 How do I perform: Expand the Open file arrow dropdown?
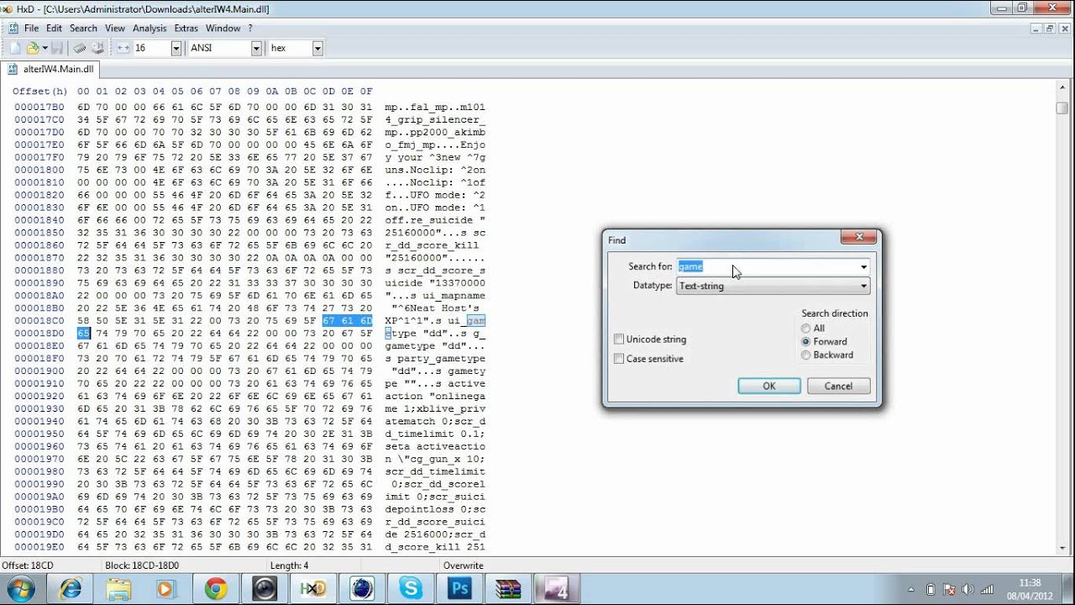(x=45, y=48)
